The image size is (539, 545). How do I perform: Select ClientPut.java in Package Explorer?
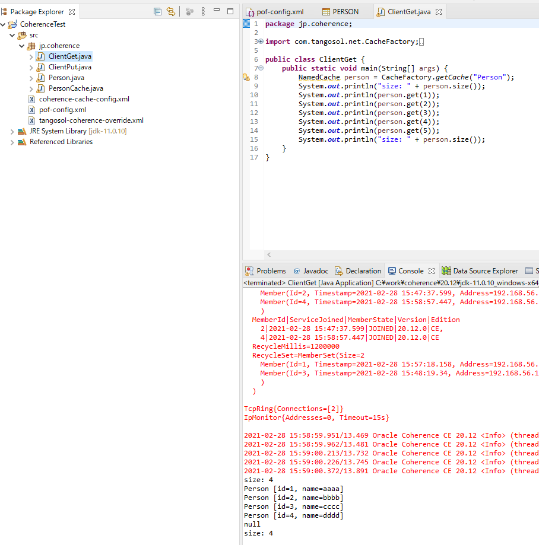(x=69, y=67)
